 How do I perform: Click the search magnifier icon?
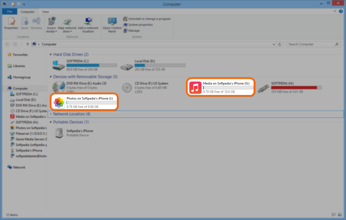tap(337, 44)
